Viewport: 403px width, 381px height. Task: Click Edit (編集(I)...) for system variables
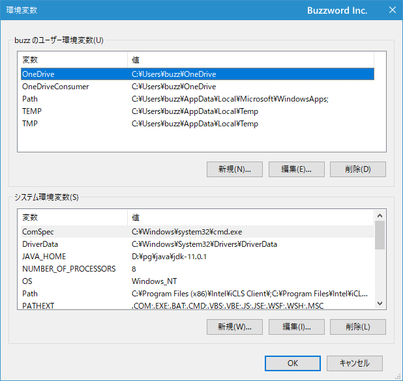pos(296,327)
